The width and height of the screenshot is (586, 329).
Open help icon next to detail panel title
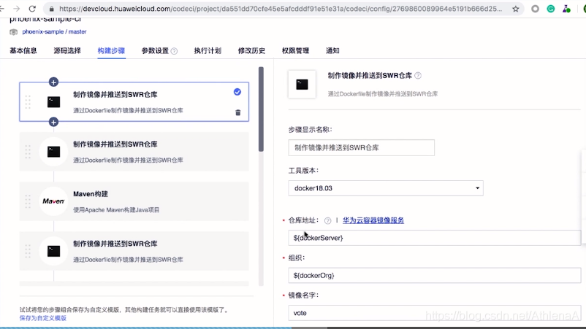(418, 75)
